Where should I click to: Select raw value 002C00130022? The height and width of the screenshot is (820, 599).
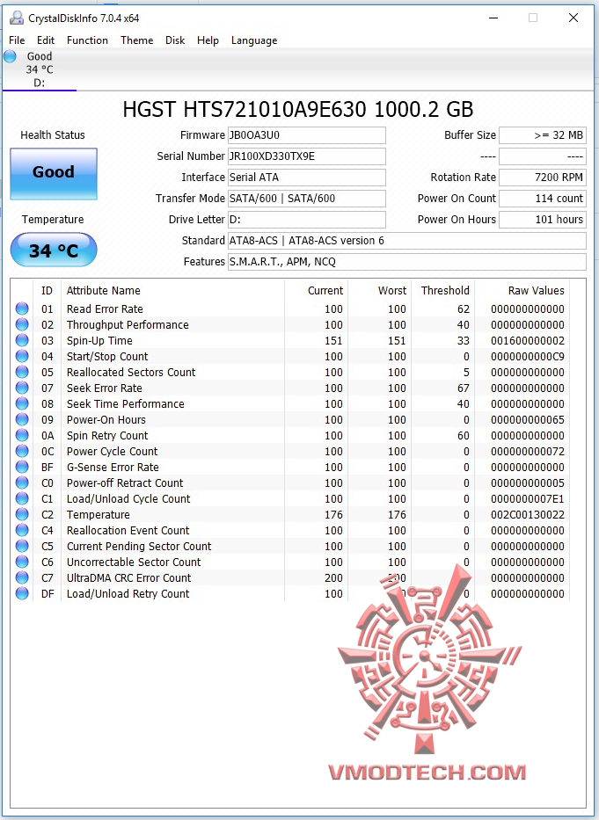pyautogui.click(x=528, y=515)
